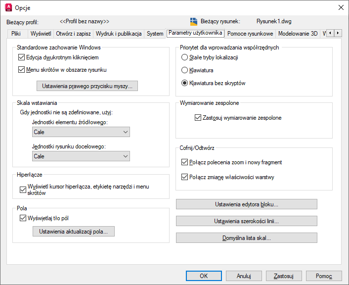The width and height of the screenshot is (349, 285).
Task: Toggle Edycja dwukrotnym kliknięciem checkbox
Action: click(x=21, y=57)
